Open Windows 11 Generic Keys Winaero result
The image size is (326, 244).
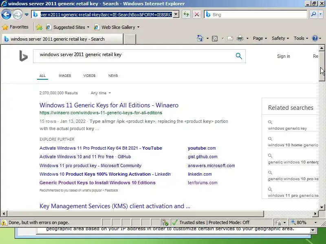pos(109,105)
